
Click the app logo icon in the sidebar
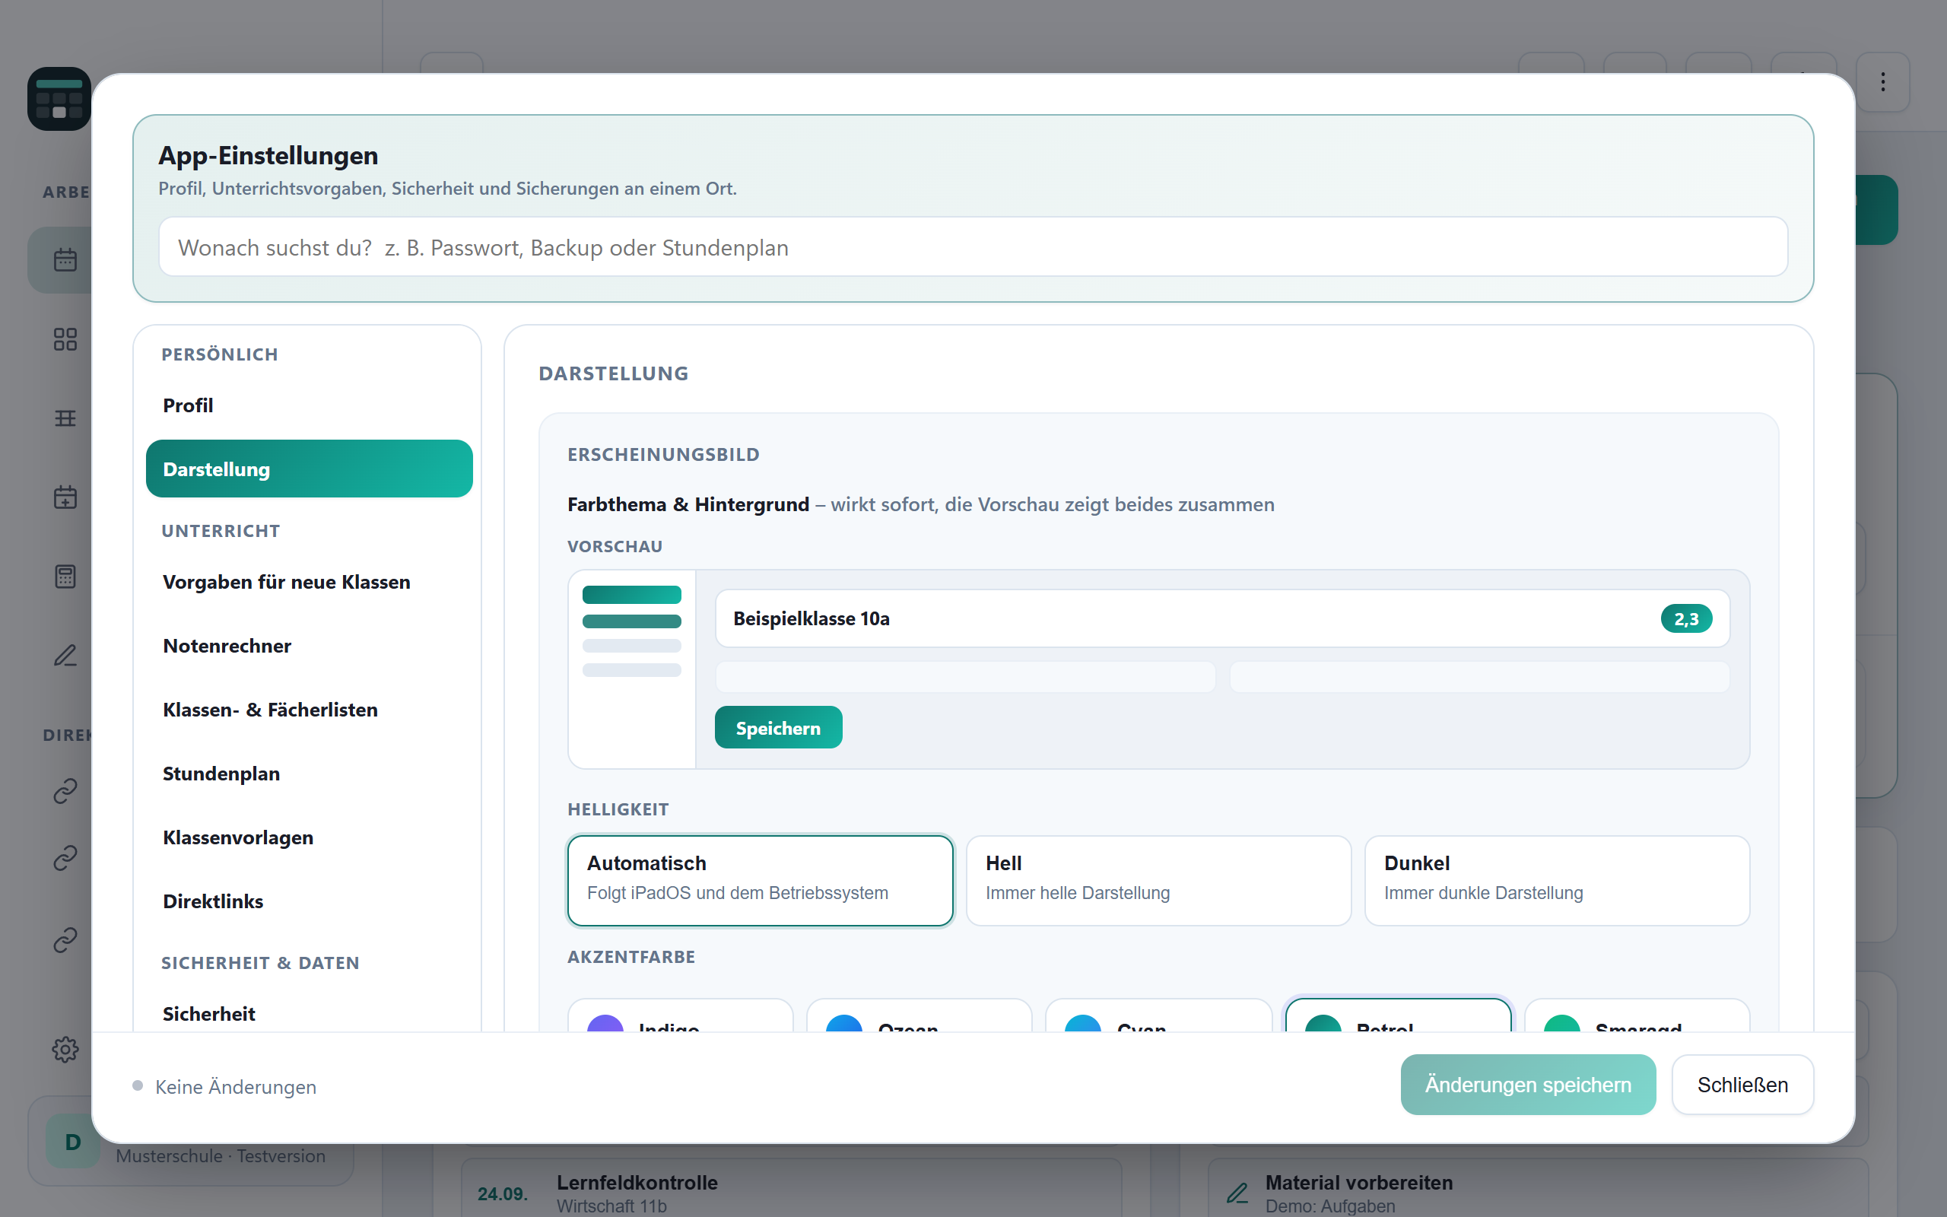coord(59,98)
